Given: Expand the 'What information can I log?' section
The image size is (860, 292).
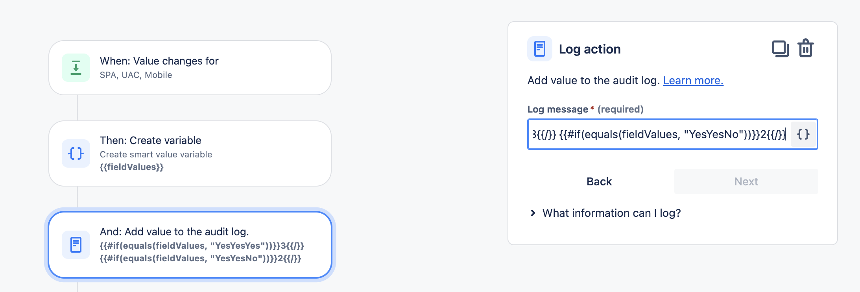Looking at the screenshot, I should [611, 213].
